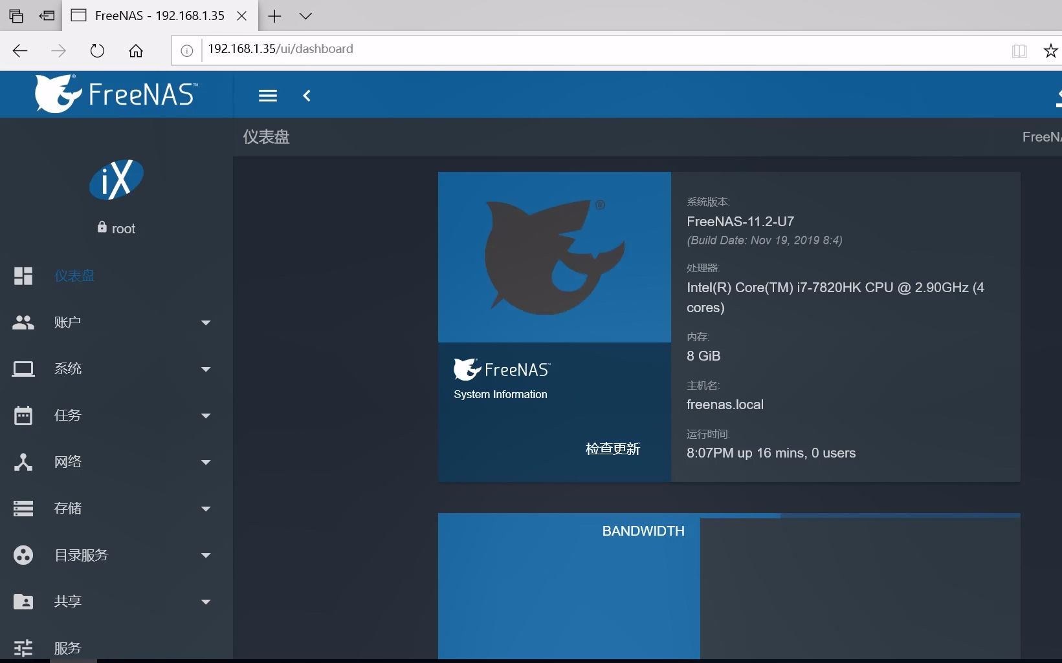This screenshot has width=1062, height=663.
Task: Click the sharing folder icon
Action: point(23,602)
